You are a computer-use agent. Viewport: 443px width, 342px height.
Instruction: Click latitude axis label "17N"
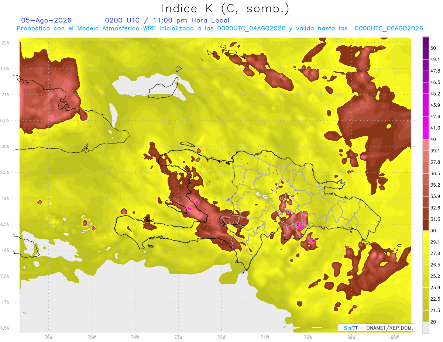(6, 302)
